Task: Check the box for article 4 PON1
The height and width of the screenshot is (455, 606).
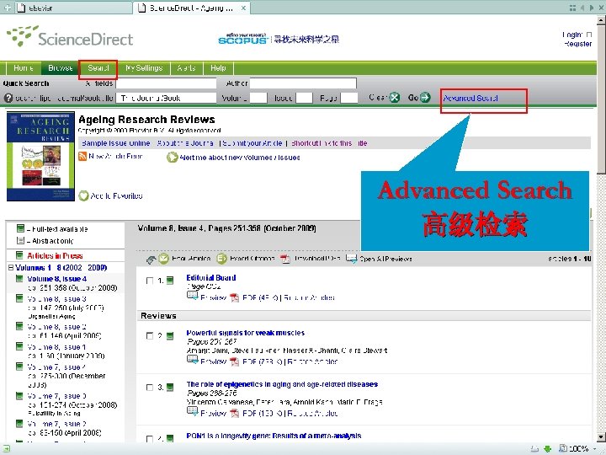Action: [150, 439]
